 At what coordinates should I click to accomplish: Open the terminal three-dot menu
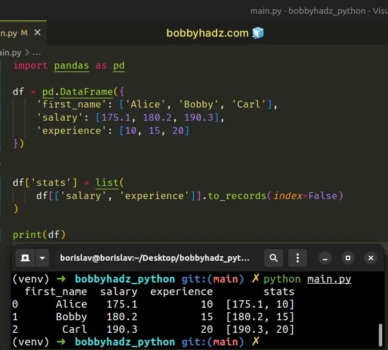[298, 258]
